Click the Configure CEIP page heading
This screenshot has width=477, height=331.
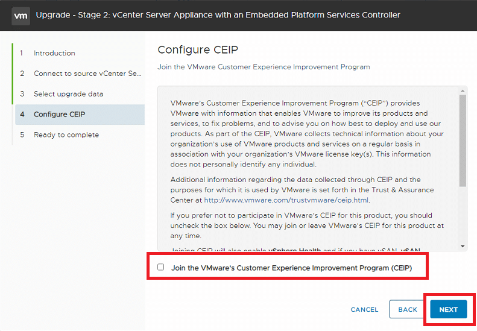(x=198, y=49)
